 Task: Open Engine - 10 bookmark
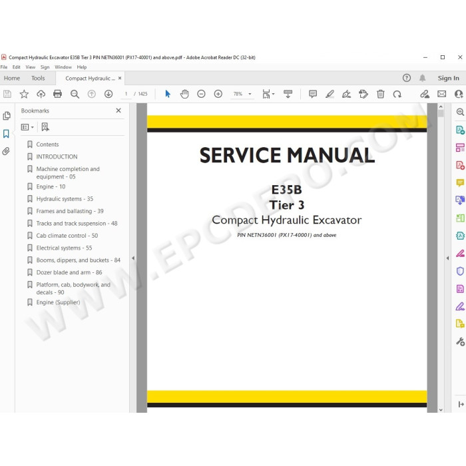point(51,186)
